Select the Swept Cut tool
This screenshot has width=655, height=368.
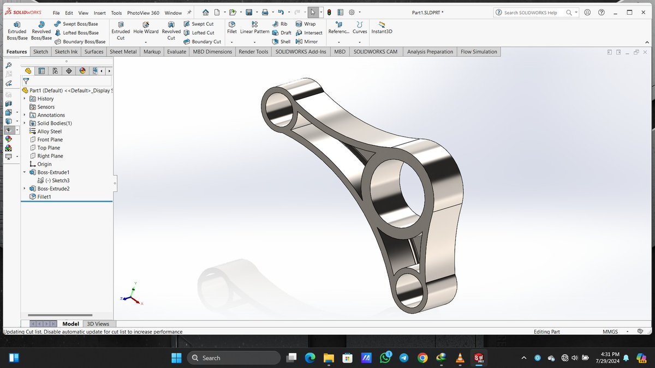coord(199,24)
